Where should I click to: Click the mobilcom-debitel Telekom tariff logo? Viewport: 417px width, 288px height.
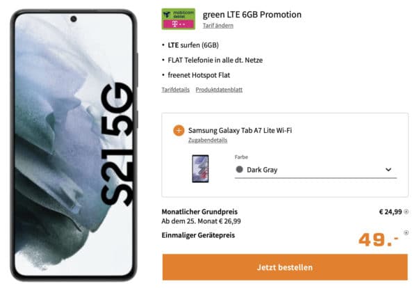click(178, 19)
